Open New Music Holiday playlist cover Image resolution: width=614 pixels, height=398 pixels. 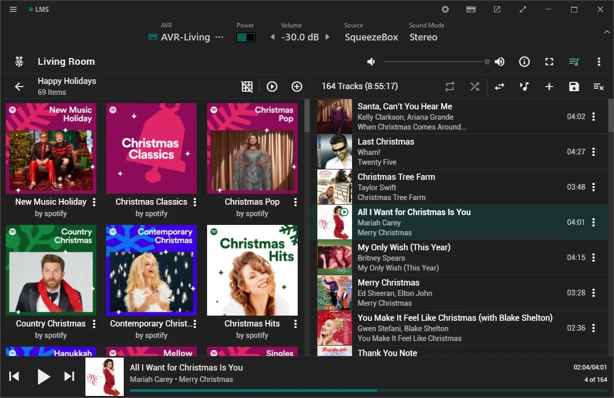pyautogui.click(x=51, y=148)
